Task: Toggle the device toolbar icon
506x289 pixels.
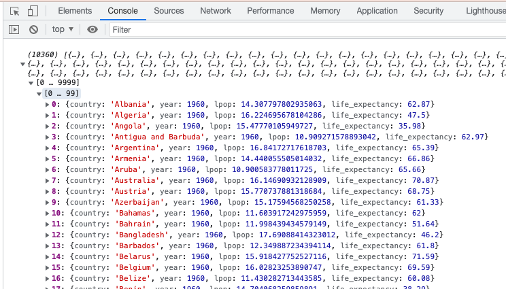Action: coord(33,12)
